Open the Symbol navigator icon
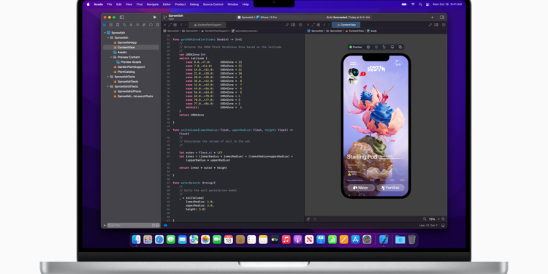The image size is (548, 274). (x=118, y=25)
